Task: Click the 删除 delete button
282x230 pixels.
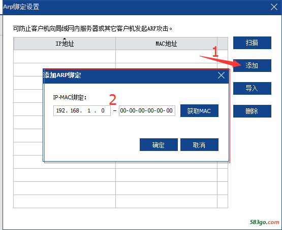Action: 252,111
